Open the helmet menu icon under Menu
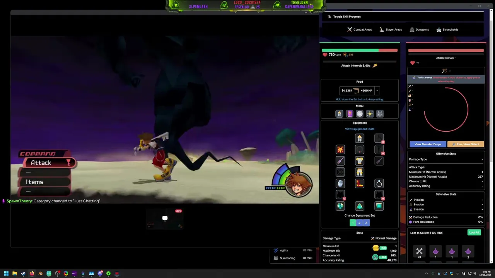Viewport: 495px width, 278px height. (x=339, y=114)
